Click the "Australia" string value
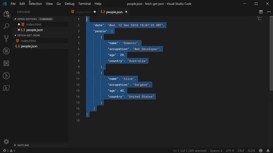The image size is (273, 153). 137,61
